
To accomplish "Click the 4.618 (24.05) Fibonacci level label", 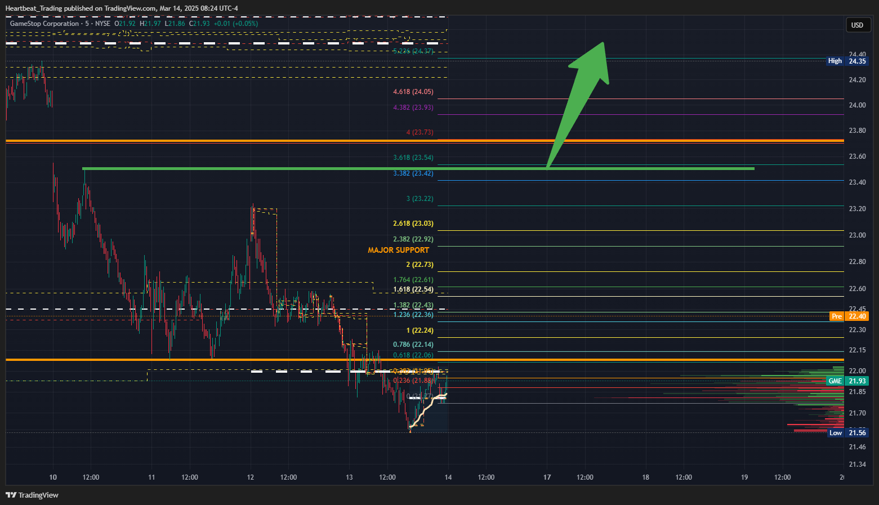I will pos(413,92).
